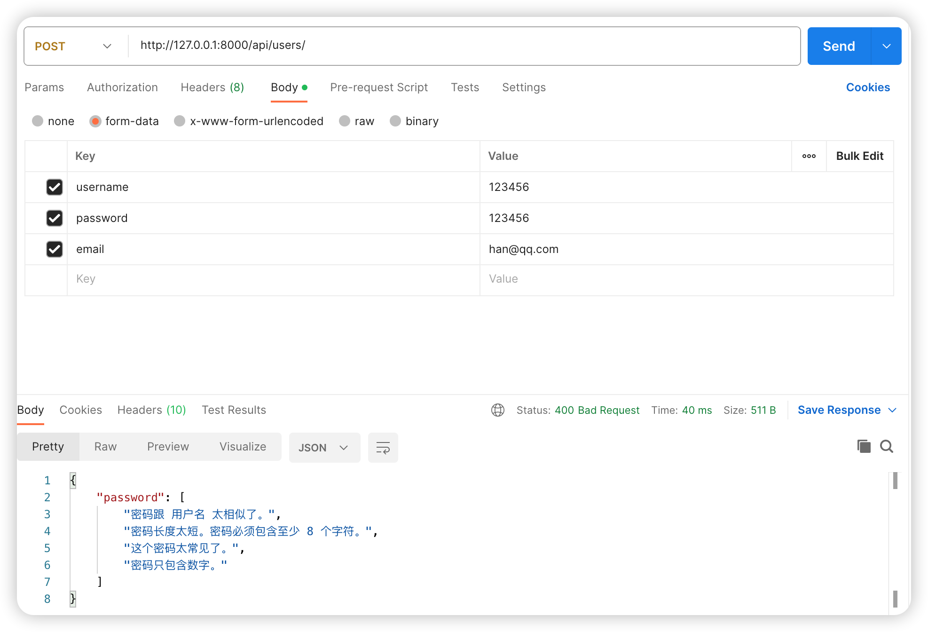Open the Pre-request Script tab
This screenshot has height=632, width=928.
379,87
